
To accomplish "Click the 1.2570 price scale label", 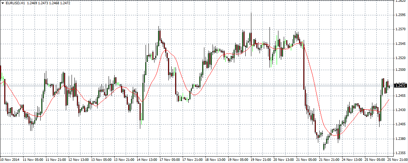I will click(x=401, y=29).
